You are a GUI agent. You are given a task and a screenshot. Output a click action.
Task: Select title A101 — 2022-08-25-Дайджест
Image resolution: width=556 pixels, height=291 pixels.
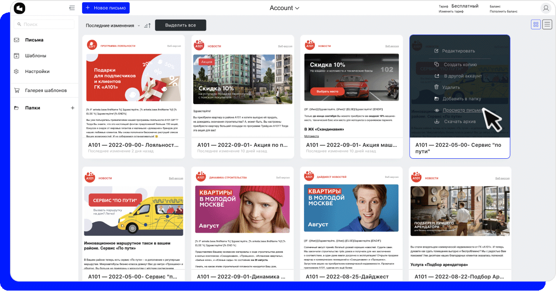click(347, 276)
